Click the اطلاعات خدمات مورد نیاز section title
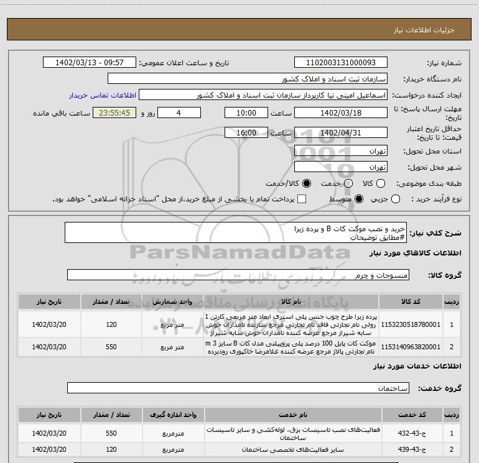The width and height of the screenshot is (479, 463). click(417, 366)
